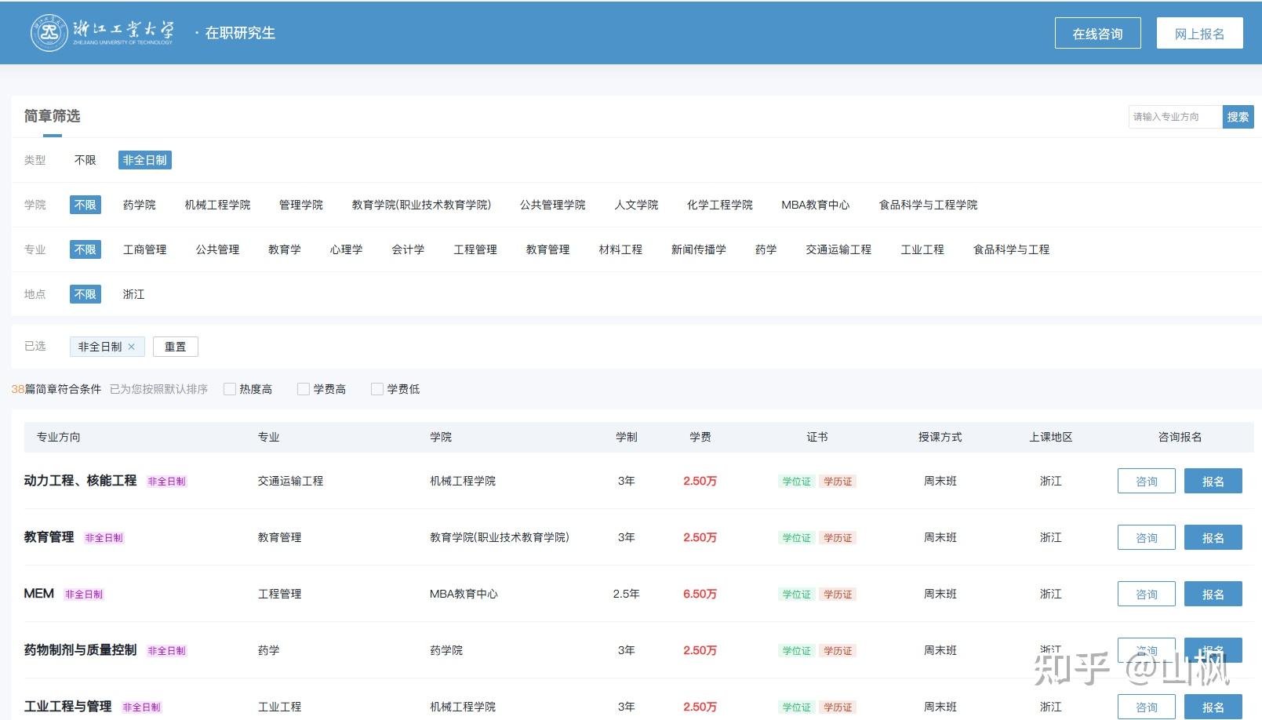Click 报名 for 工业工程与管理 row
The width and height of the screenshot is (1262, 720).
coord(1213,707)
